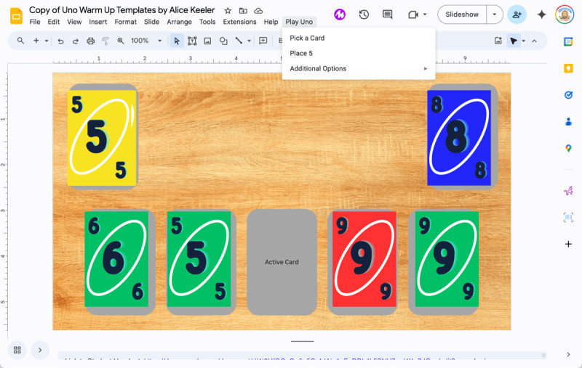Select the yellow 5 card
This screenshot has height=368, width=582.
click(102, 138)
